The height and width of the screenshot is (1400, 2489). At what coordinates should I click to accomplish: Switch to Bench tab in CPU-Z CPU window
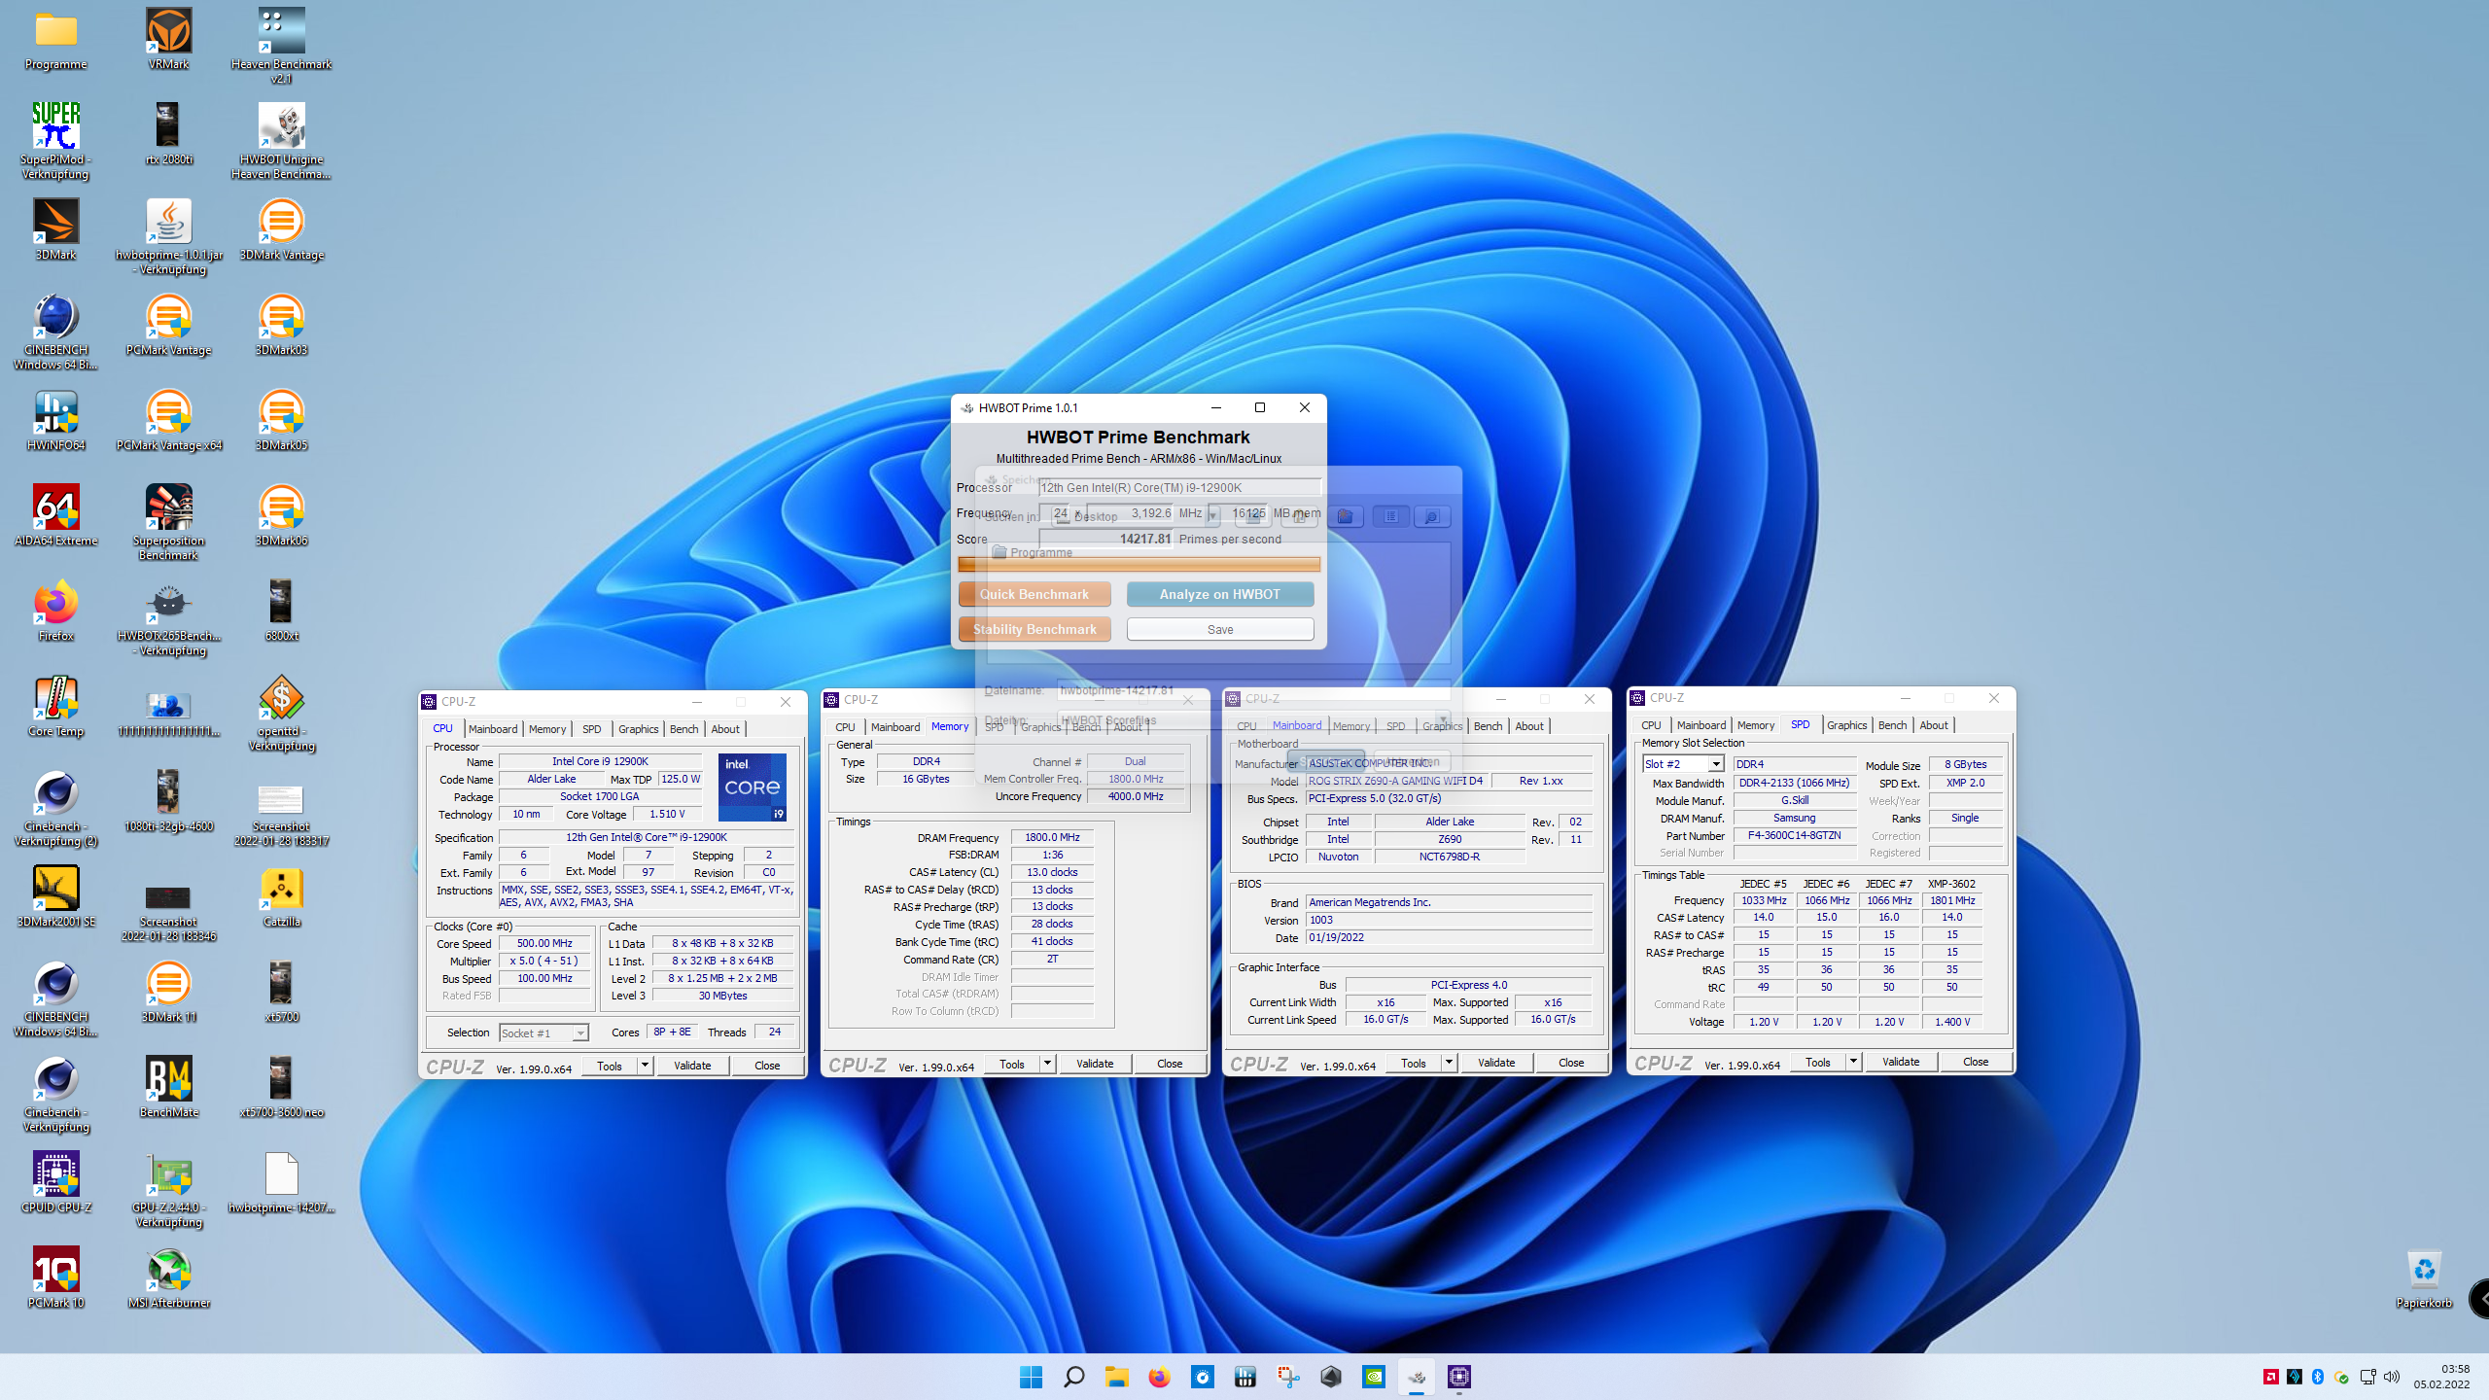tap(684, 729)
